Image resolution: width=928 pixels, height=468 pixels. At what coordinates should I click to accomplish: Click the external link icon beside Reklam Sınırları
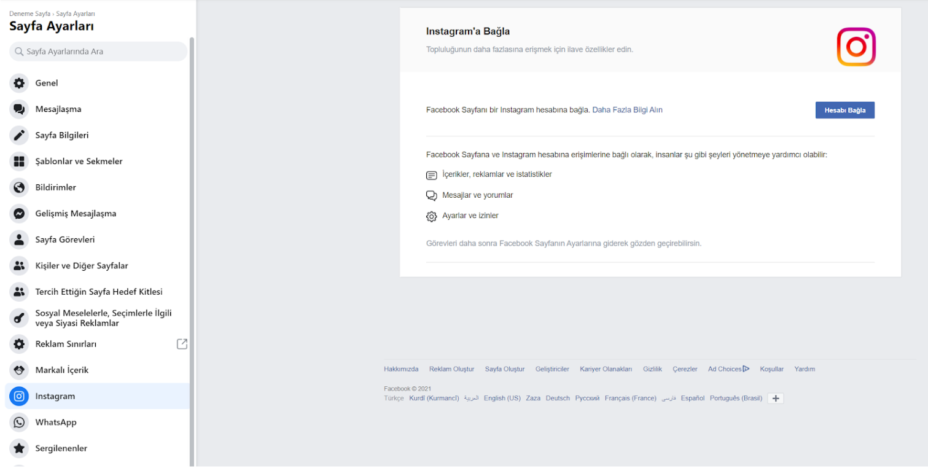pos(182,344)
